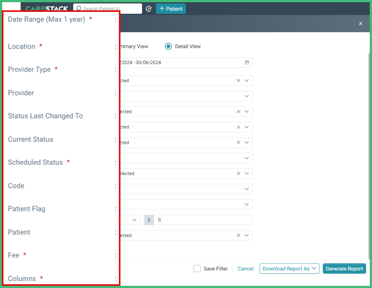
Task: Select the Detail View radio button
Action: pyautogui.click(x=168, y=46)
